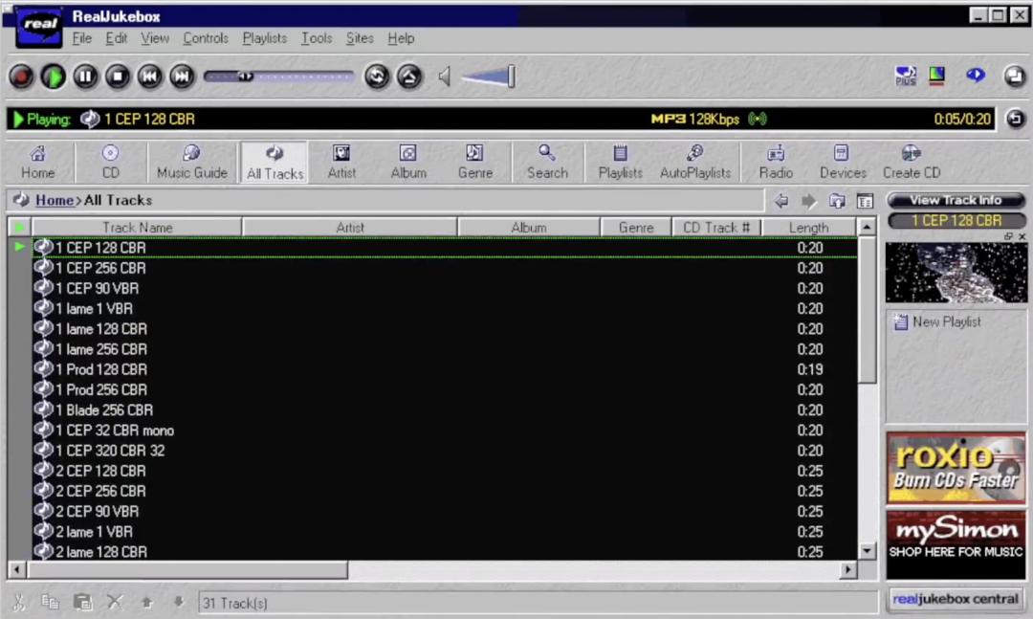
Task: Skip to the previous track
Action: [149, 77]
